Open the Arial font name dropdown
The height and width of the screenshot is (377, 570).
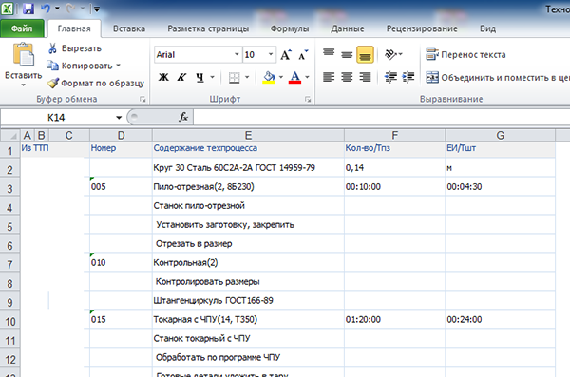[x=237, y=54]
